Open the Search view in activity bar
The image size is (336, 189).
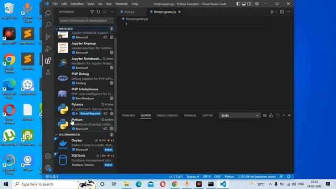(x=48, y=25)
